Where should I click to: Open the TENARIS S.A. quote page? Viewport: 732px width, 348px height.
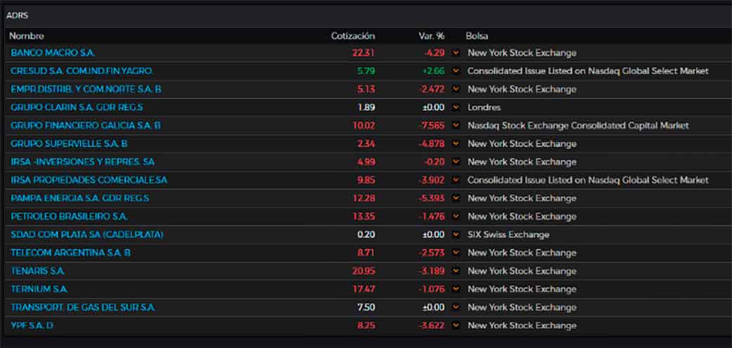point(38,271)
